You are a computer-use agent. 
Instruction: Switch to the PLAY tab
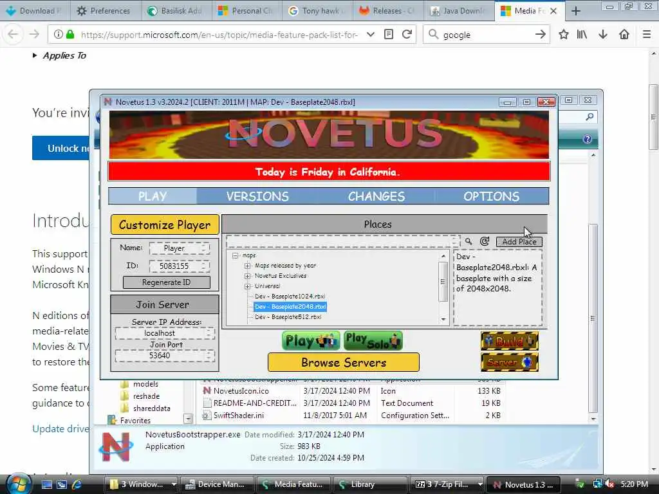pos(153,196)
